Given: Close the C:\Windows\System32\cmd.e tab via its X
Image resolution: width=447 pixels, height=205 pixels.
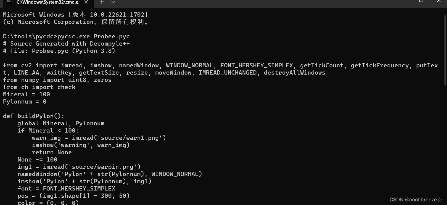Looking at the screenshot, I should pos(86,2).
